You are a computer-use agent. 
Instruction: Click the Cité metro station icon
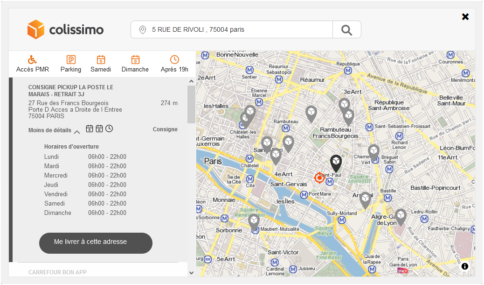[250, 179]
